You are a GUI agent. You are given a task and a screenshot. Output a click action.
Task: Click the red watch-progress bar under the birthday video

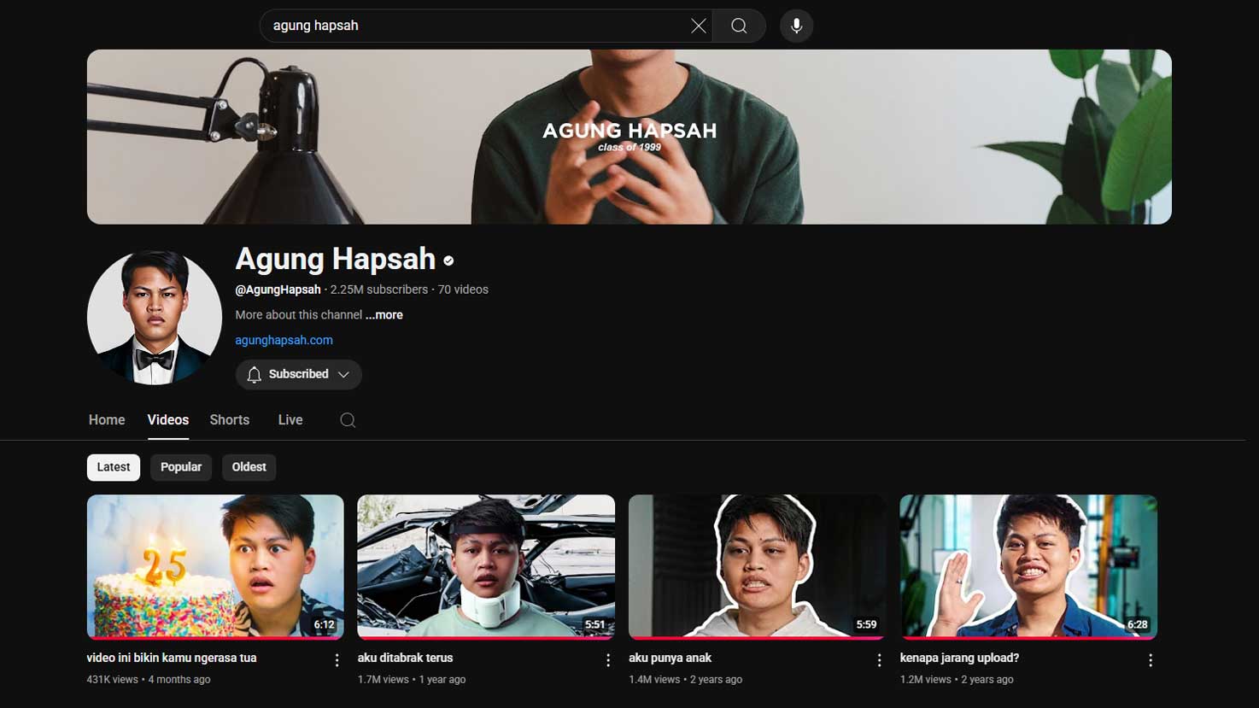pyautogui.click(x=215, y=637)
